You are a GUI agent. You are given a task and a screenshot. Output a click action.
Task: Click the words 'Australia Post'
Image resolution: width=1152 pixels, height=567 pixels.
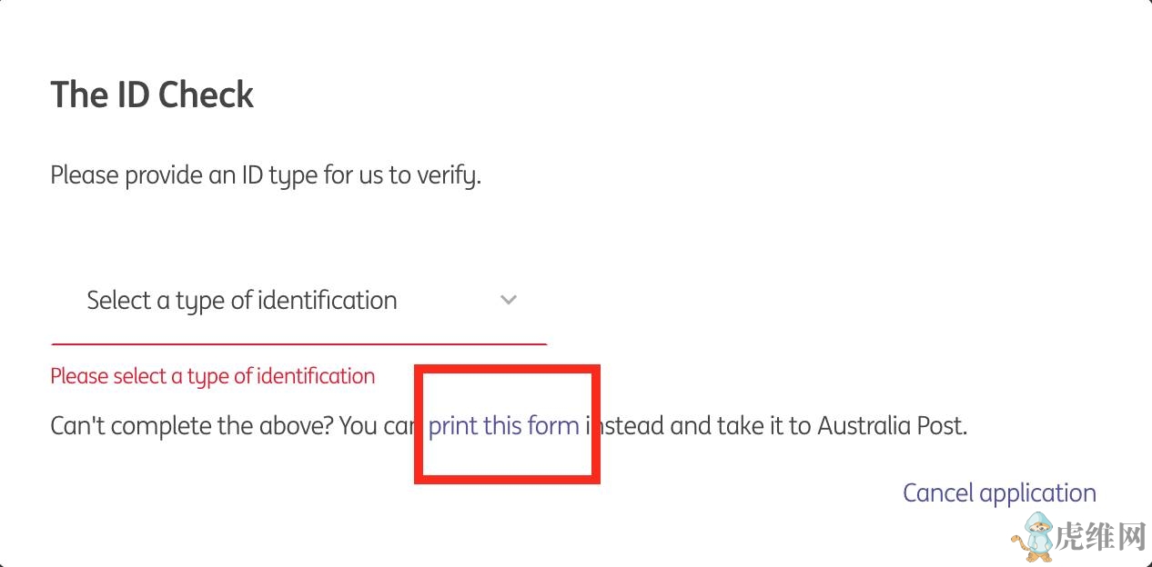[x=891, y=425]
